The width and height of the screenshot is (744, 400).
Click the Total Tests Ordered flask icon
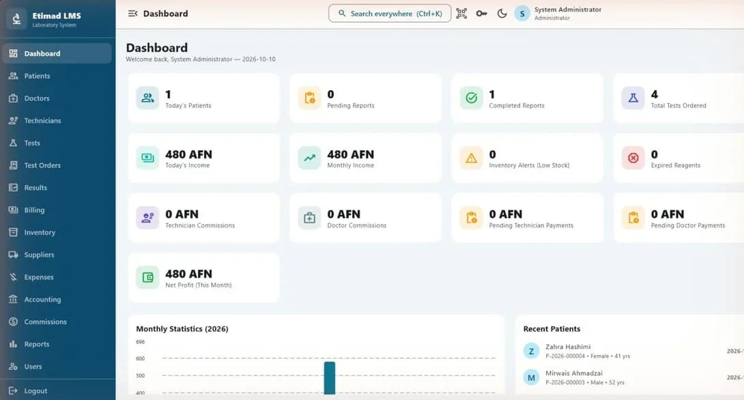[633, 98]
